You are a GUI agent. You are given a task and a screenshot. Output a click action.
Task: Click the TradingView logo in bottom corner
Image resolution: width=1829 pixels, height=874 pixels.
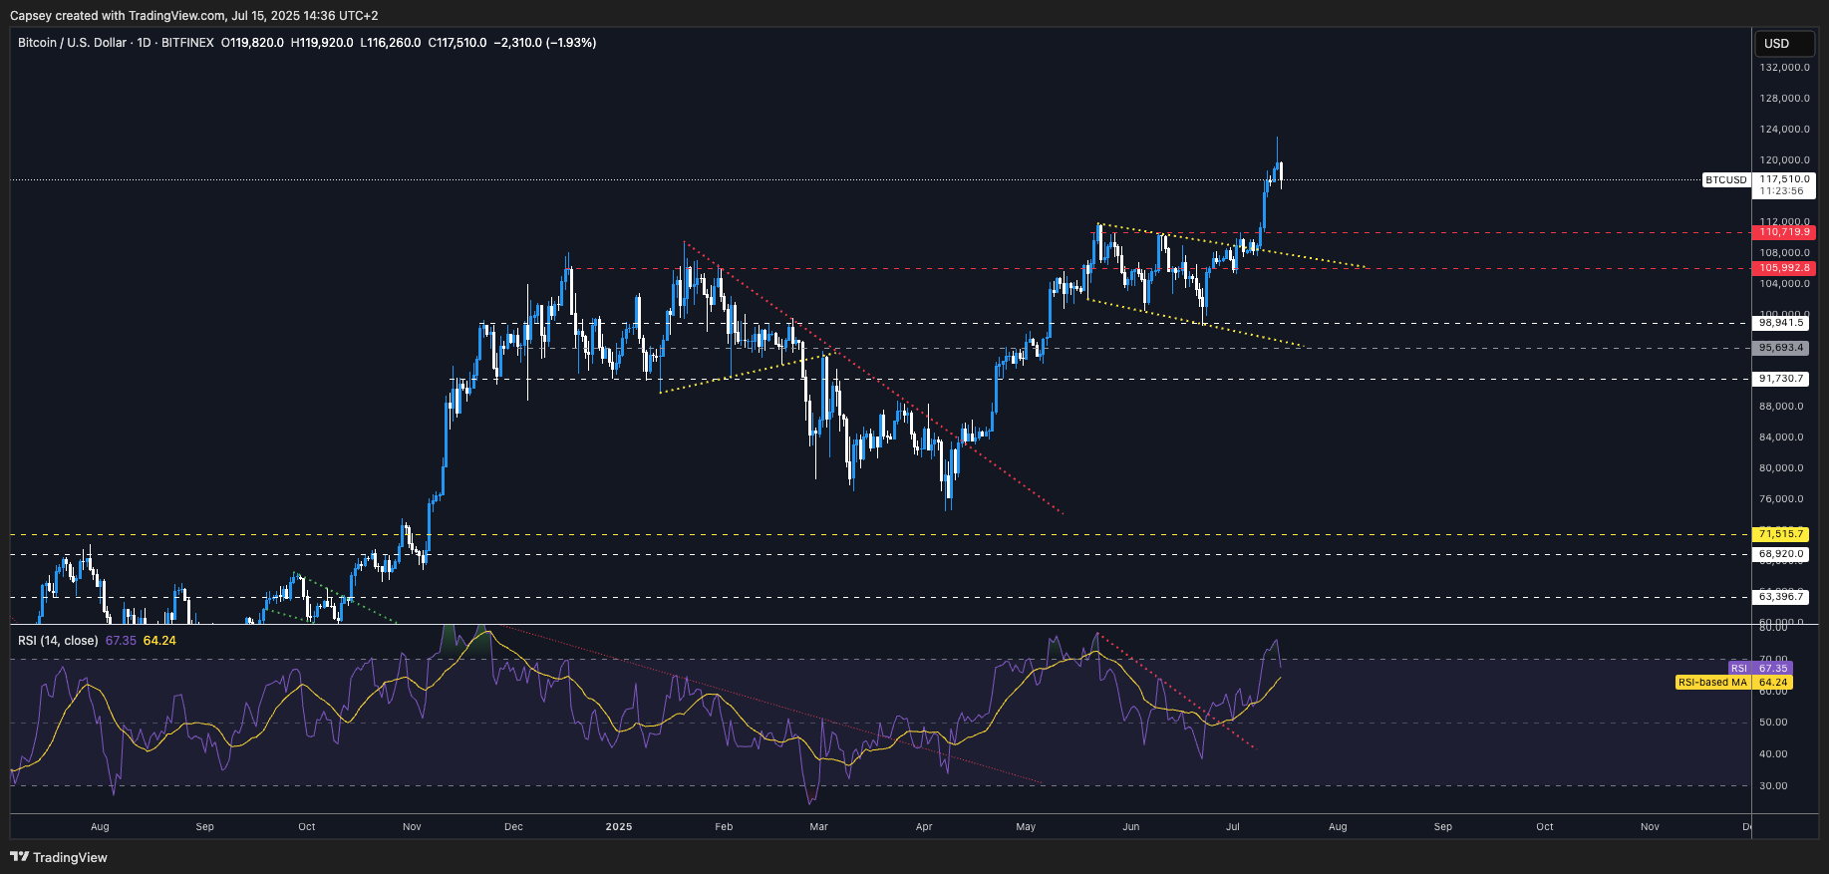[59, 857]
